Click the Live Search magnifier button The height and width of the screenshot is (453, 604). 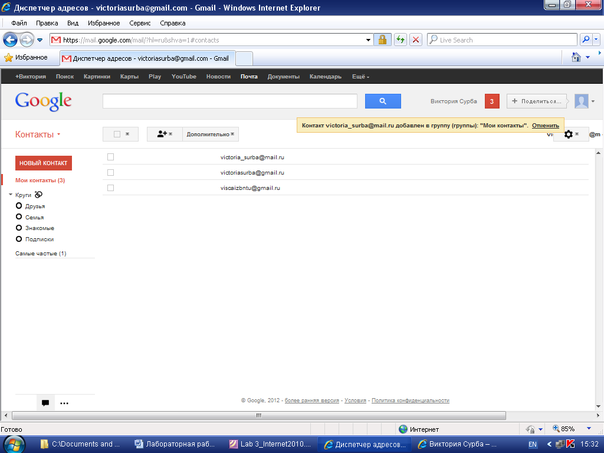586,40
